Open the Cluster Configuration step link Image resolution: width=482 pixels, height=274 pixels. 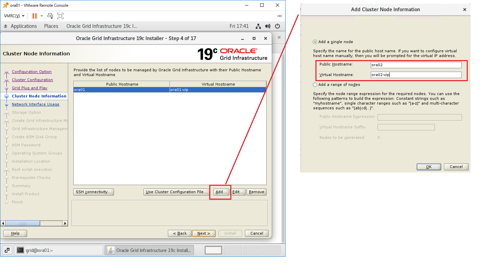click(x=33, y=80)
